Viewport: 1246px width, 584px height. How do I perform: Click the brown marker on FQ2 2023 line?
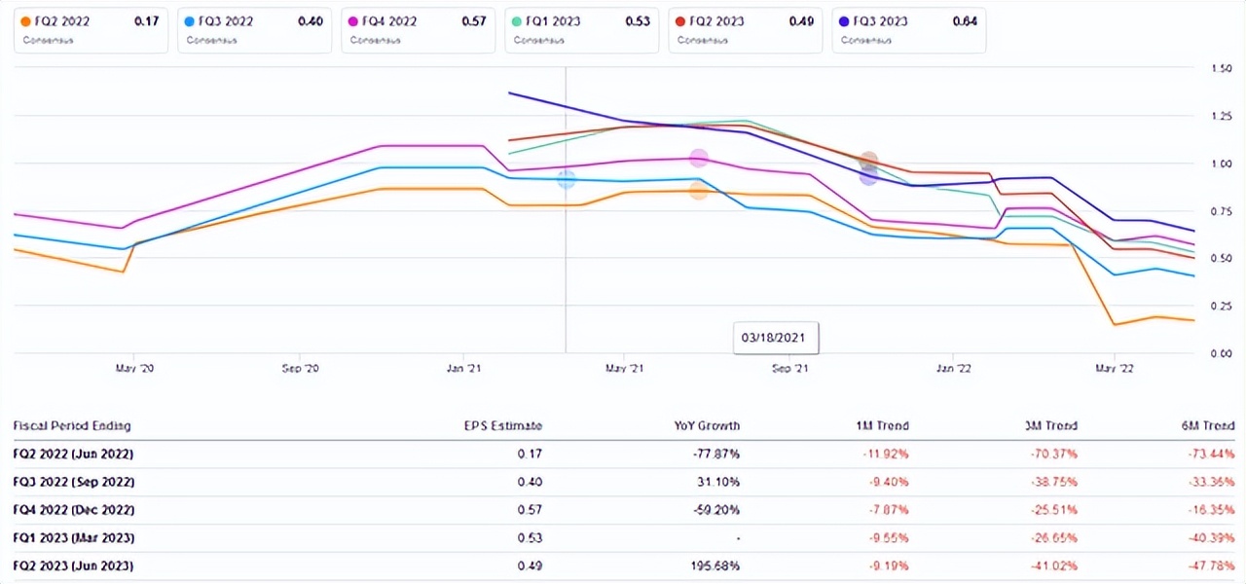point(868,161)
